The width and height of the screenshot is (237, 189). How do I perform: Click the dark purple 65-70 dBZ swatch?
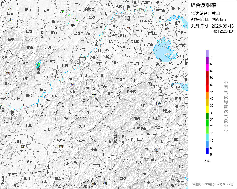207,60
